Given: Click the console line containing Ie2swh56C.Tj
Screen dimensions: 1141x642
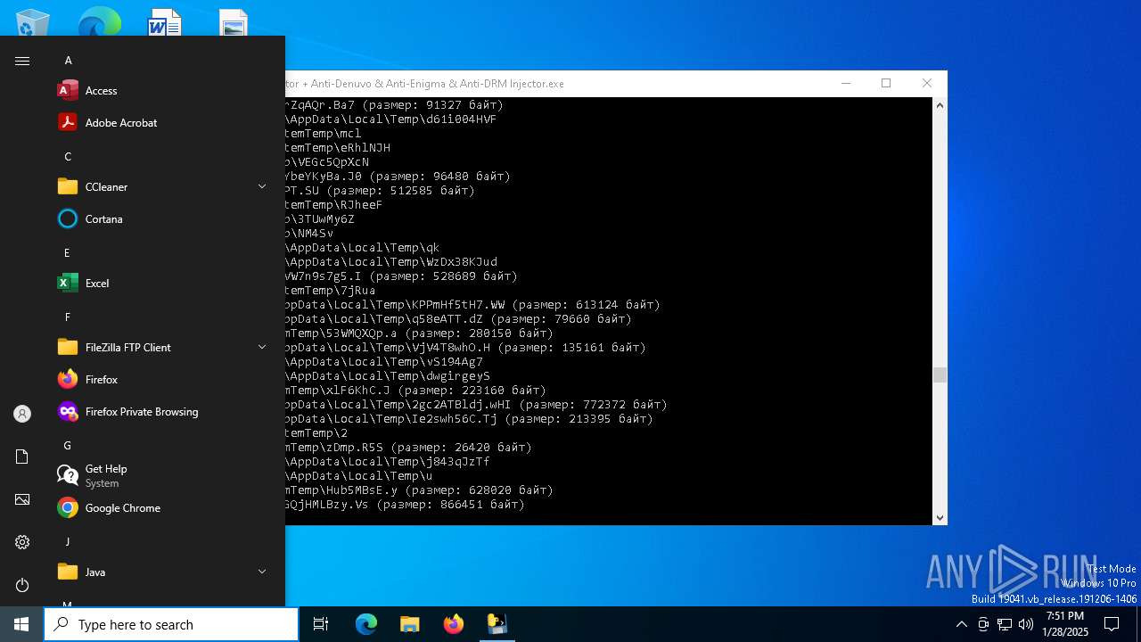Looking at the screenshot, I should pos(469,419).
